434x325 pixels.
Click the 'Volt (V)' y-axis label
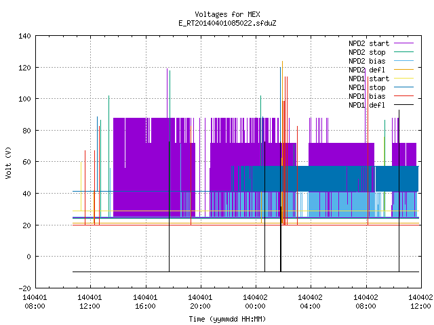pos(9,162)
